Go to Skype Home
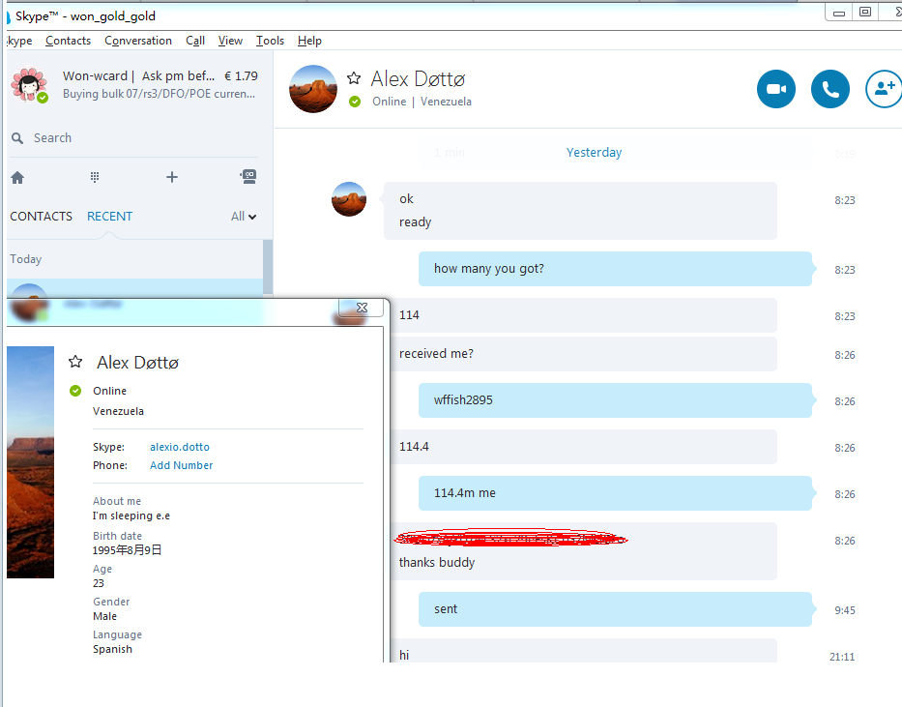Viewport: 902px width, 707px height. (x=17, y=177)
